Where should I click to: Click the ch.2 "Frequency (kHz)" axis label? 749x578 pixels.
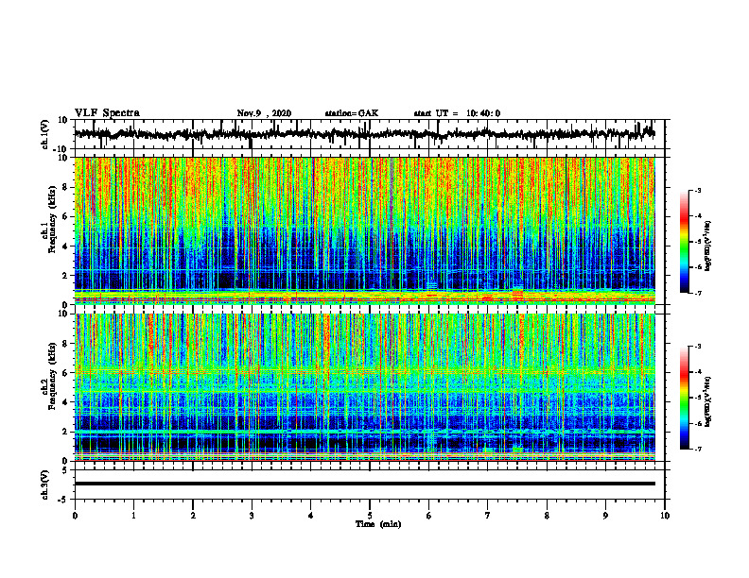pos(51,376)
